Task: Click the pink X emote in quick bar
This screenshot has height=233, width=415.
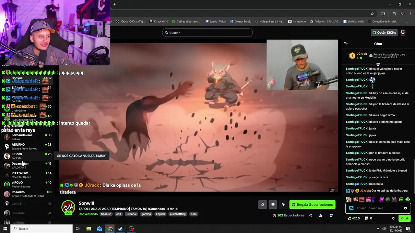Action: (381, 199)
